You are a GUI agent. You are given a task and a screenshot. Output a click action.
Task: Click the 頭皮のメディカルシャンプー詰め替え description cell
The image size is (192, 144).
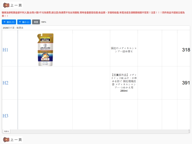pyautogui.click(x=124, y=48)
